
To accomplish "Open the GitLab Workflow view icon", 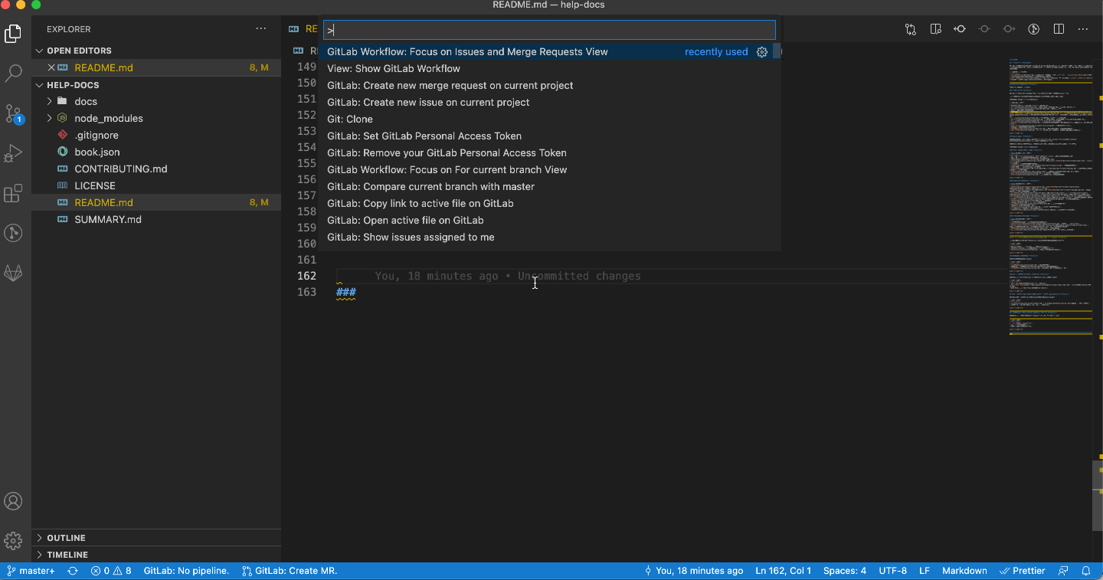I will pyautogui.click(x=13, y=274).
